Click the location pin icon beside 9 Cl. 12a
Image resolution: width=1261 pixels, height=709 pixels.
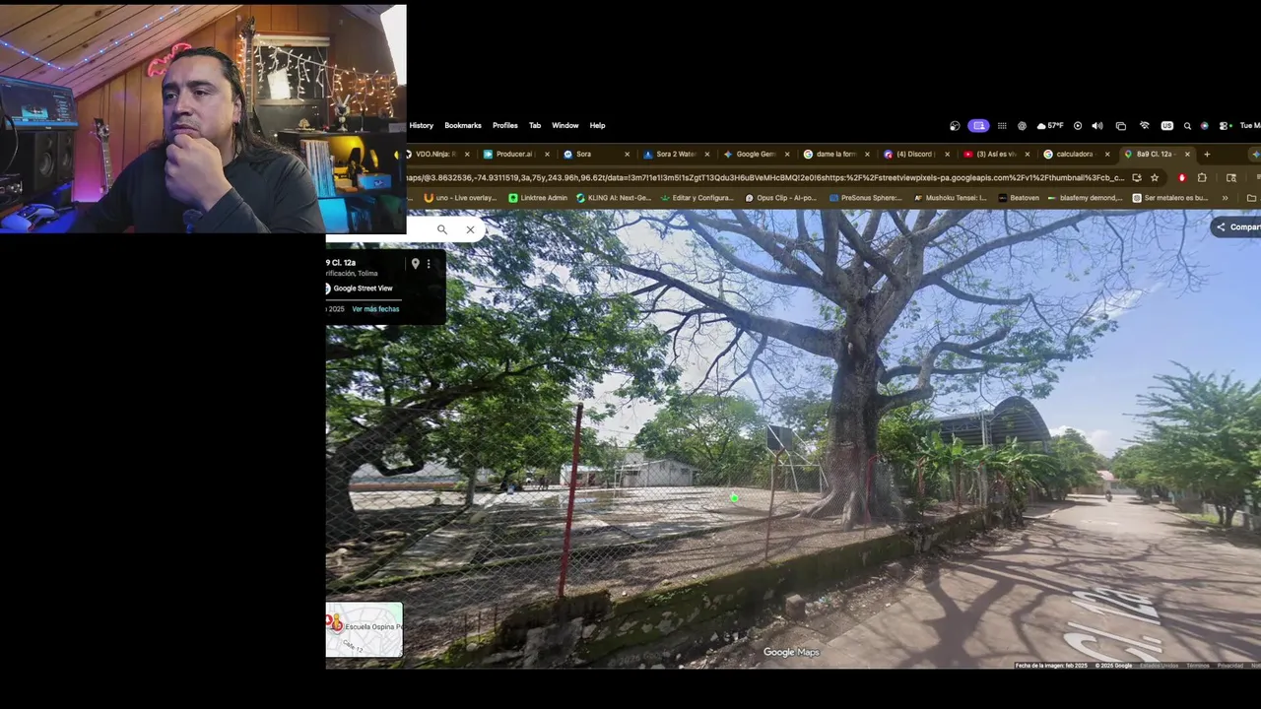415,264
